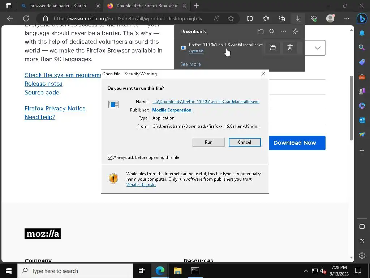Screen dimensions: 370x278
Task: Add this page to favorites with the star icon
Action: 231,18
